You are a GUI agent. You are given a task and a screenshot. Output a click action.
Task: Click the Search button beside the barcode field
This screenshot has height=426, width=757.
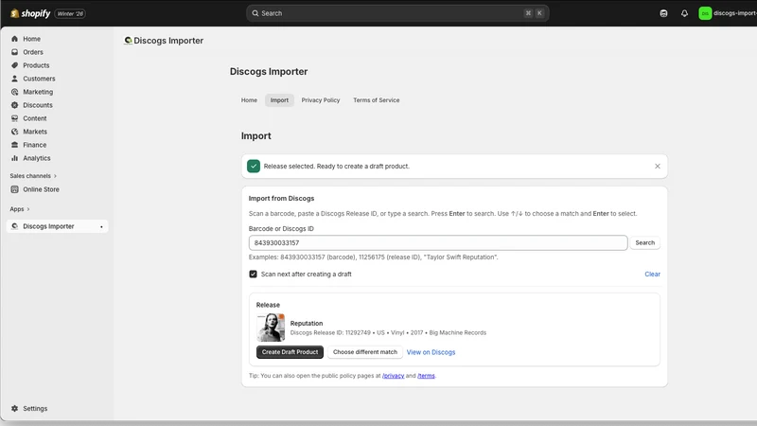pyautogui.click(x=644, y=243)
